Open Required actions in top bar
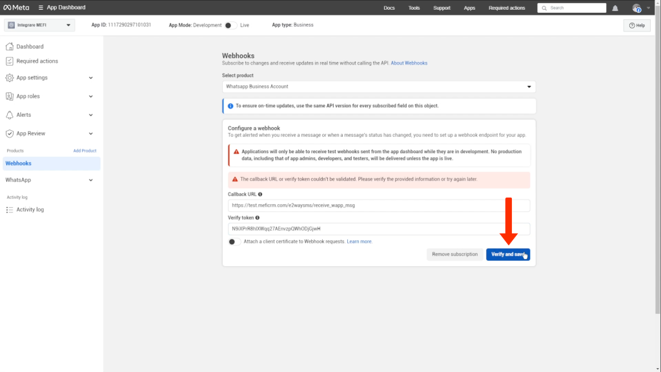661x372 pixels. tap(507, 8)
